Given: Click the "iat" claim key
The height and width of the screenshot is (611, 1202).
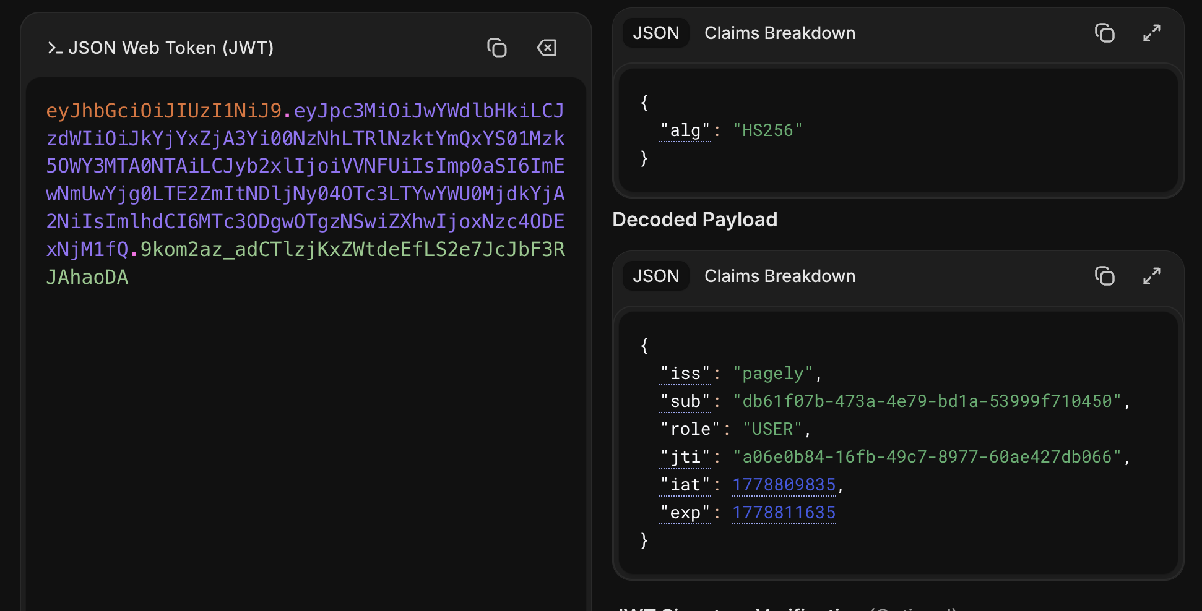Looking at the screenshot, I should tap(685, 485).
